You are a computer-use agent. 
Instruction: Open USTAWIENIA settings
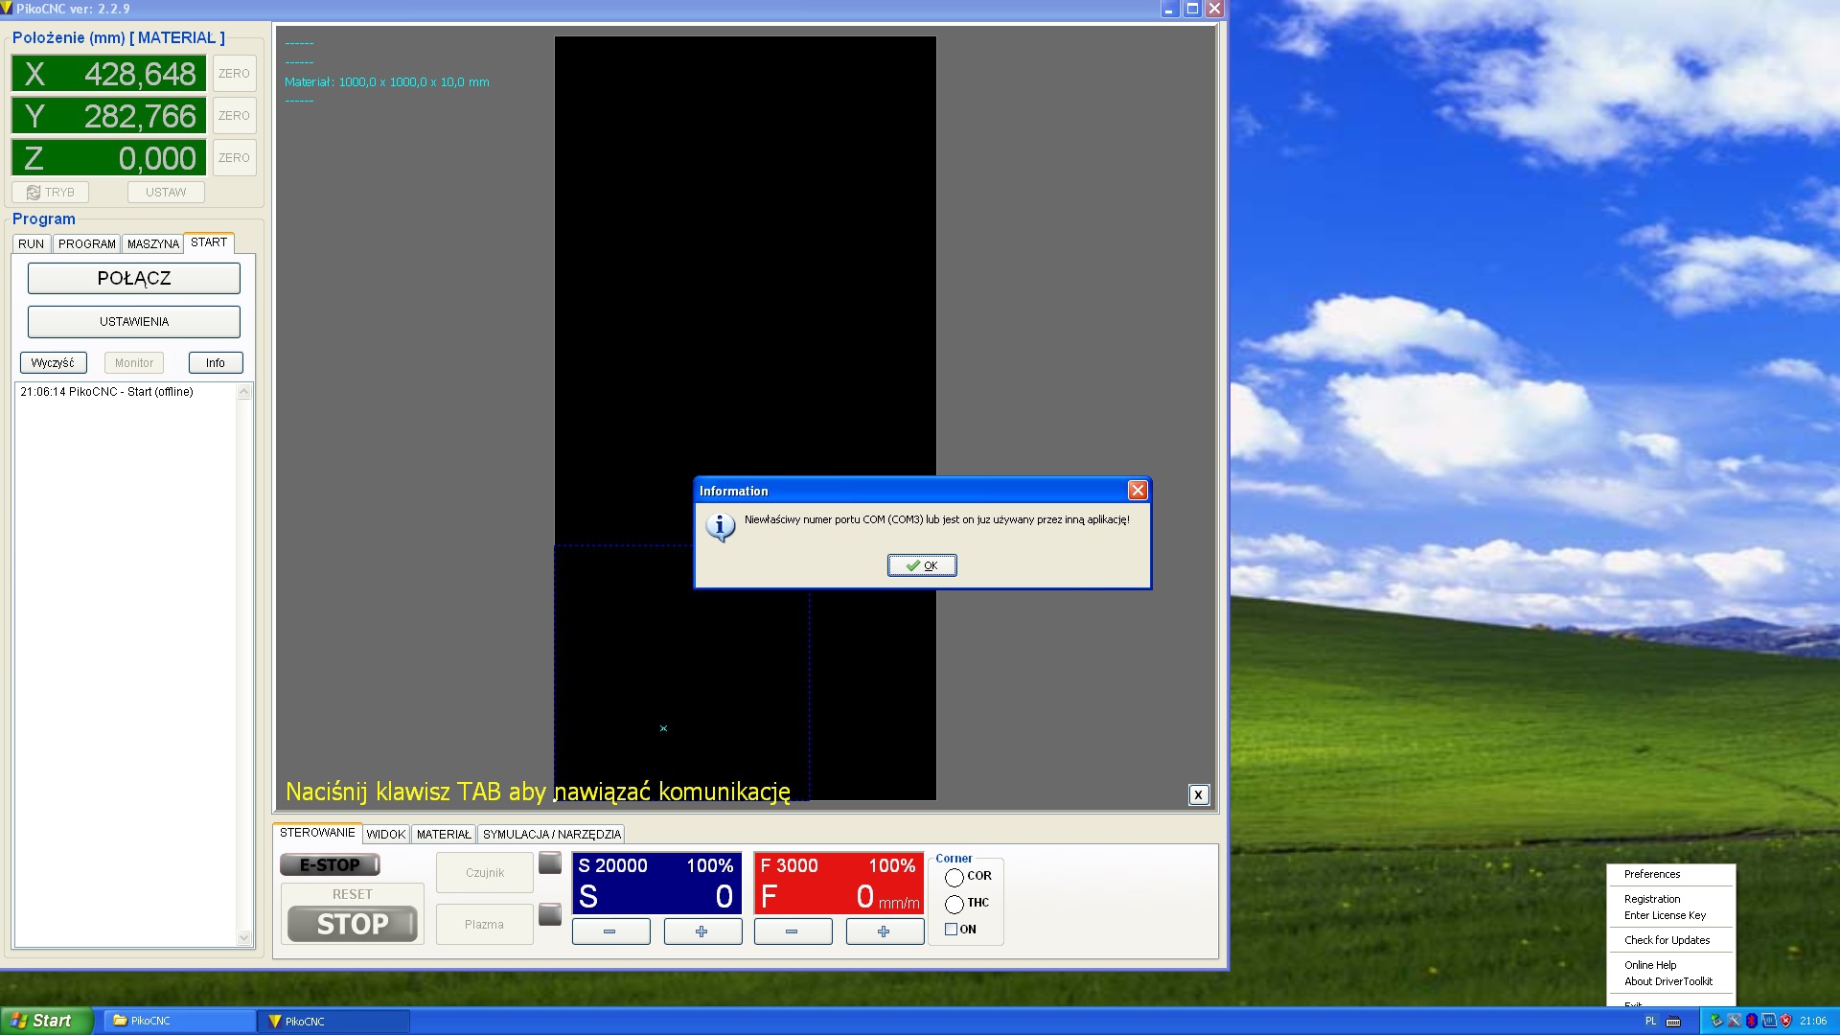pyautogui.click(x=134, y=322)
